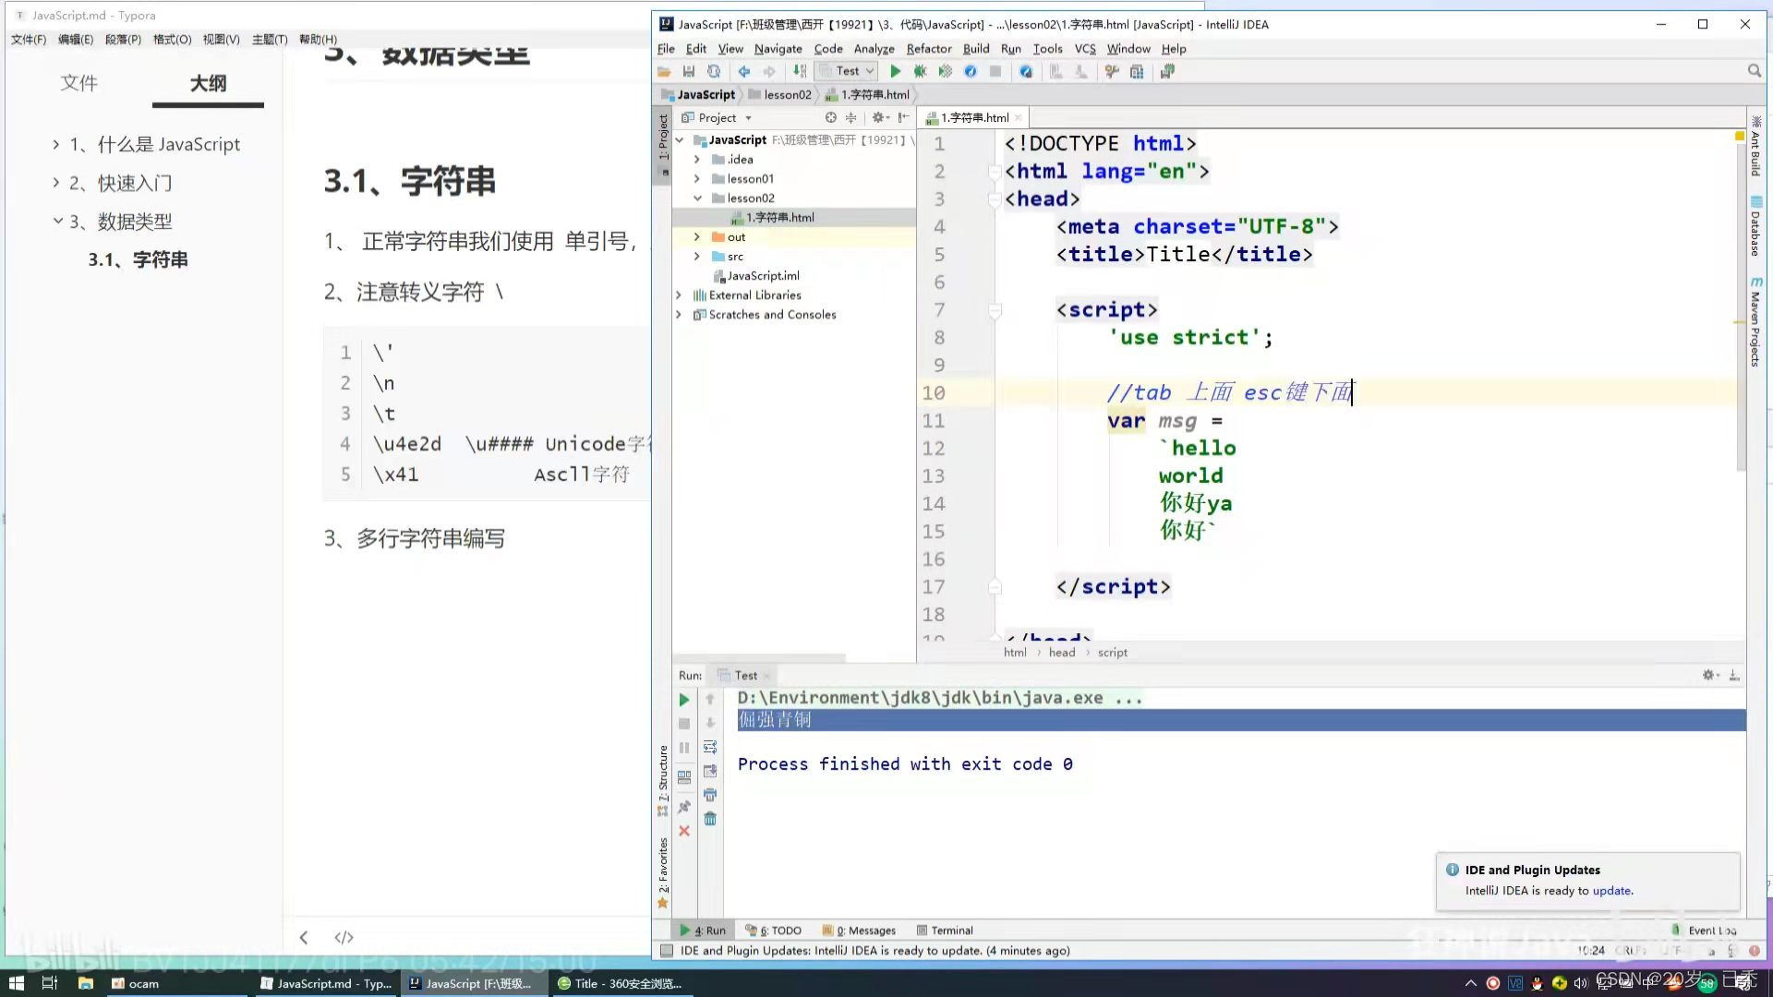Toggle the Structure tool window stripe

[x=662, y=775]
